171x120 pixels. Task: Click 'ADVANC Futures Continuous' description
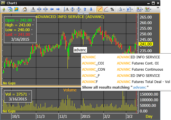pos(140,70)
